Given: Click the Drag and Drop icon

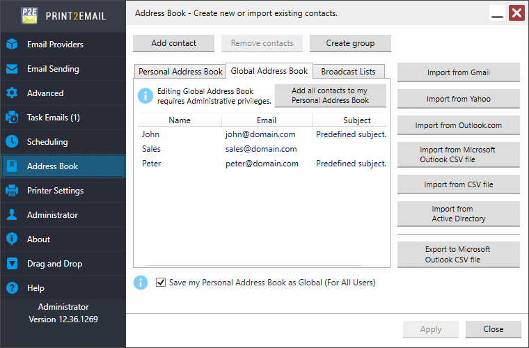Looking at the screenshot, I should pos(12,264).
